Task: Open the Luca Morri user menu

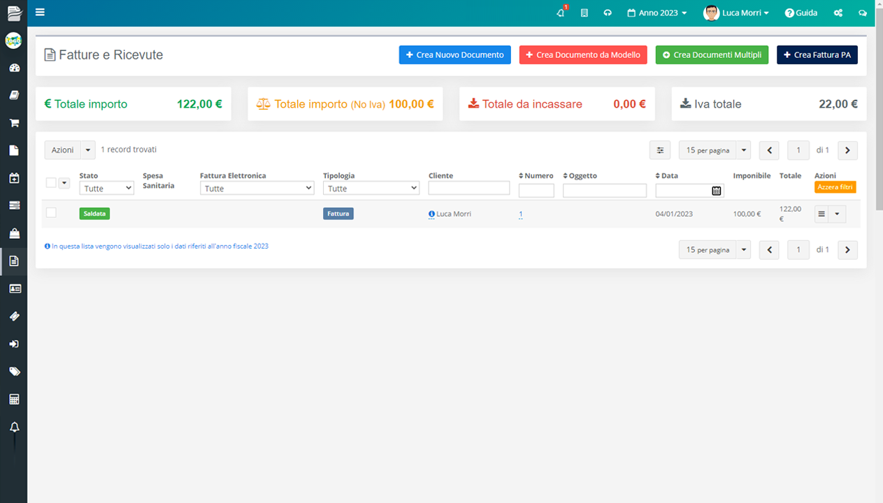Action: point(736,13)
